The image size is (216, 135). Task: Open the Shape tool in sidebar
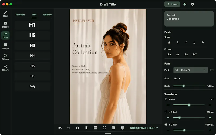coord(5,46)
